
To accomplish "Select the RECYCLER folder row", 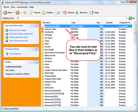I will pyautogui.click(x=87, y=73).
